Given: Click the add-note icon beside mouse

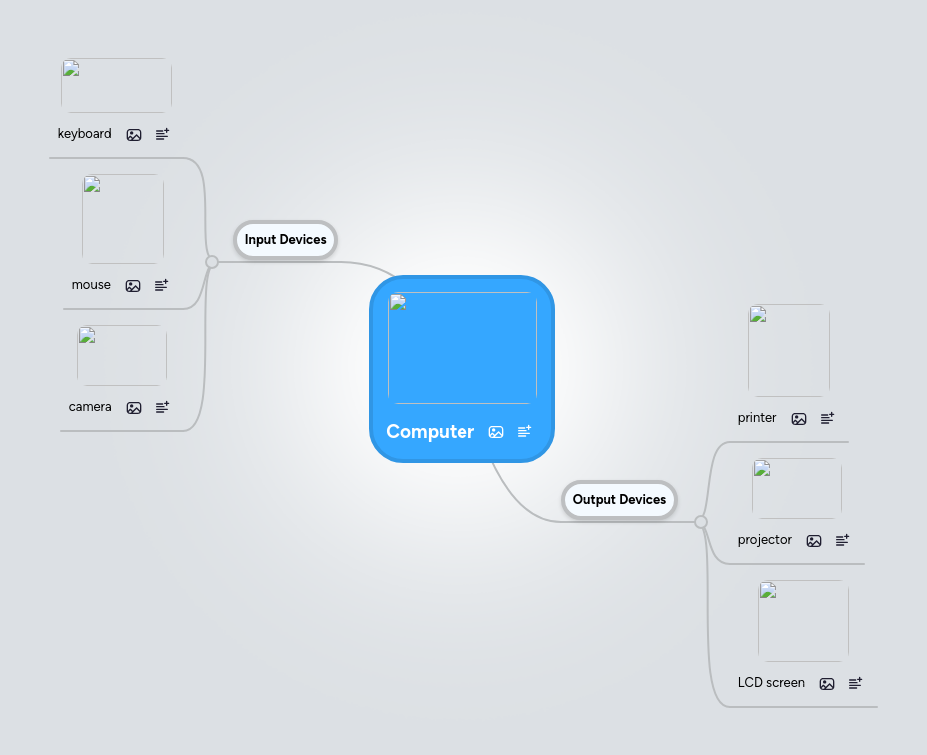Looking at the screenshot, I should pos(161,285).
